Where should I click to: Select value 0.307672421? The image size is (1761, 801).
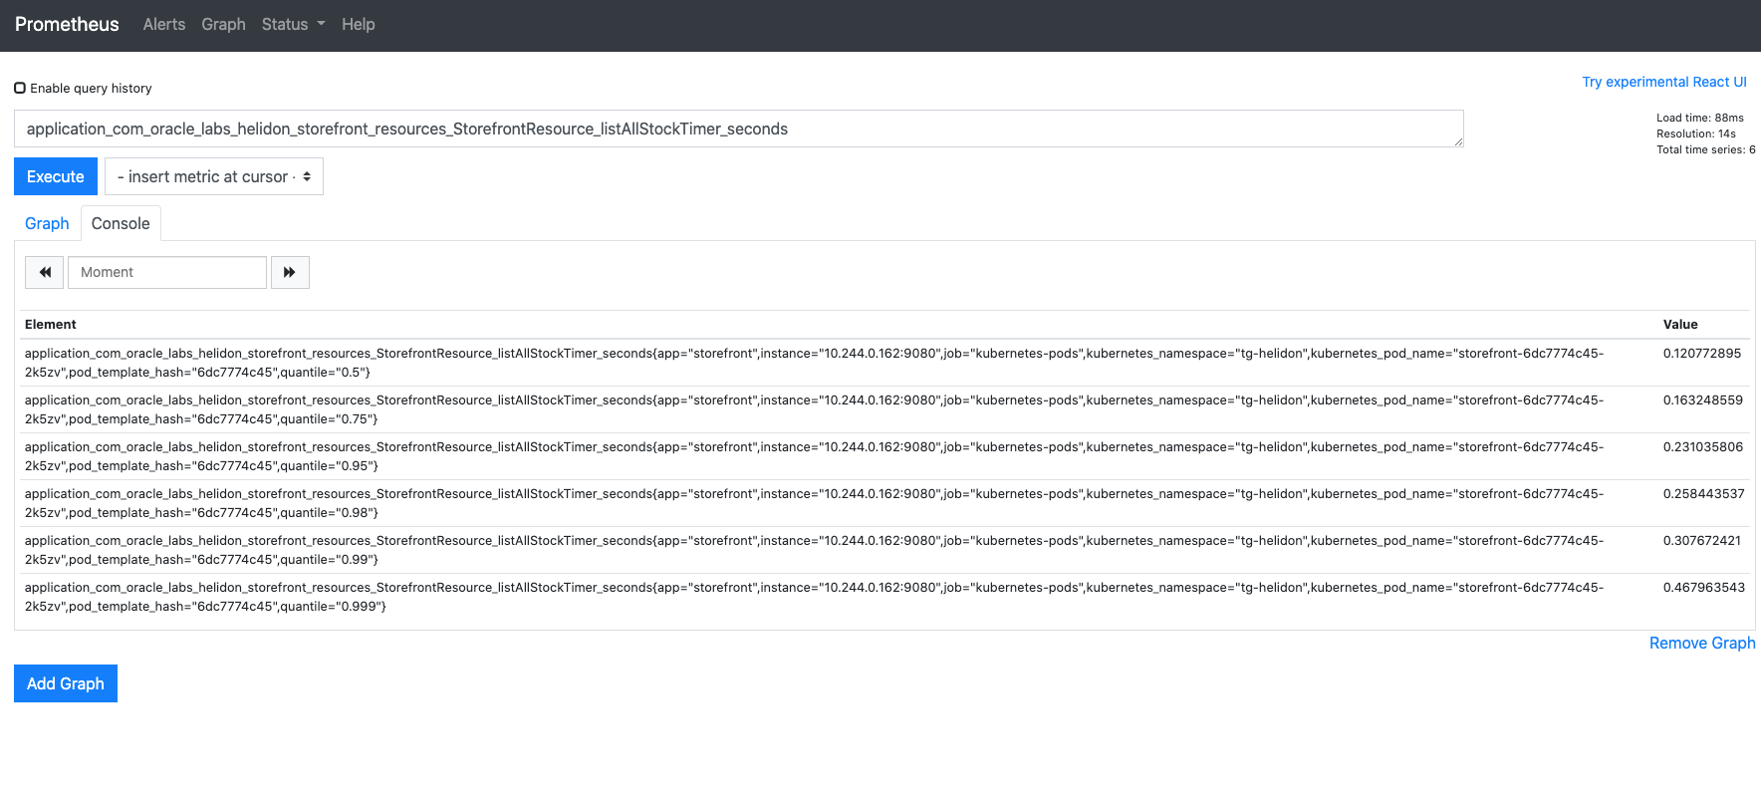(x=1702, y=540)
